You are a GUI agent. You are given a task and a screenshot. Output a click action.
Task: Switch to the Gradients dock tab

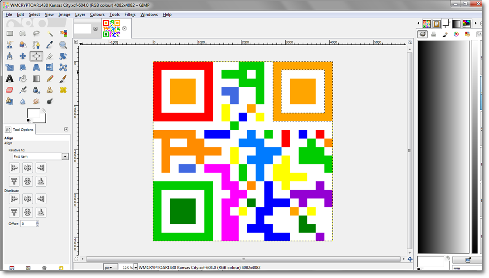[x=456, y=24]
